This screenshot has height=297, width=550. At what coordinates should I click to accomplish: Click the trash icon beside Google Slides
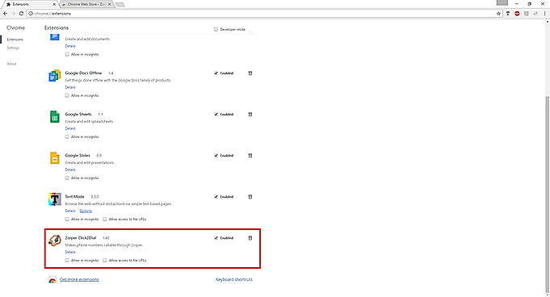(x=250, y=155)
